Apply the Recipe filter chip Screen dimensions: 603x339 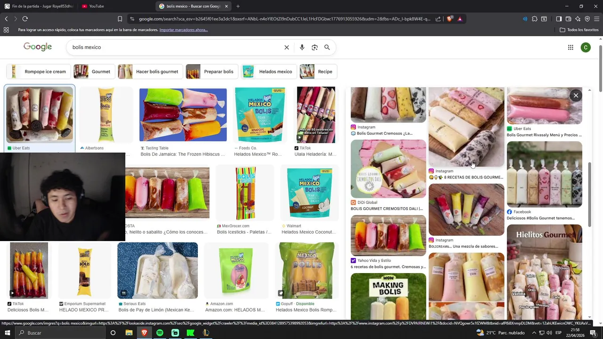[x=318, y=72]
